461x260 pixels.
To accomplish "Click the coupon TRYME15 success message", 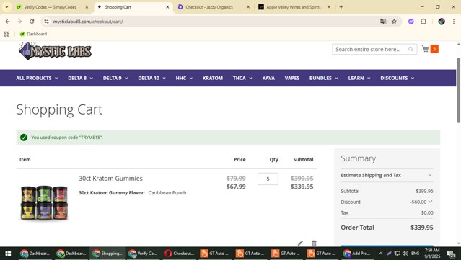I will pos(228,138).
